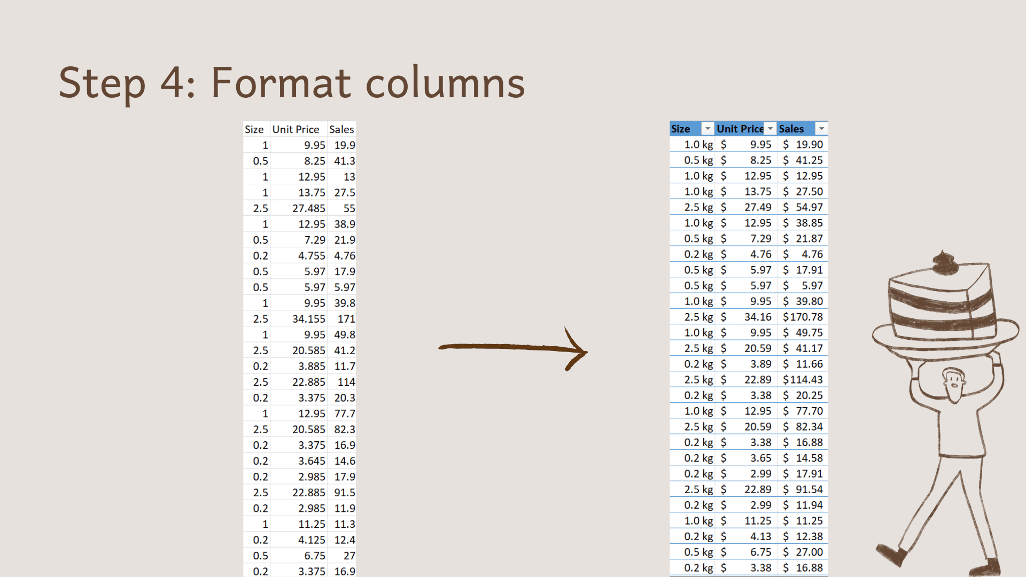Click the blue 'Sales' header cell text
Image resolution: width=1026 pixels, height=577 pixels.
click(791, 129)
